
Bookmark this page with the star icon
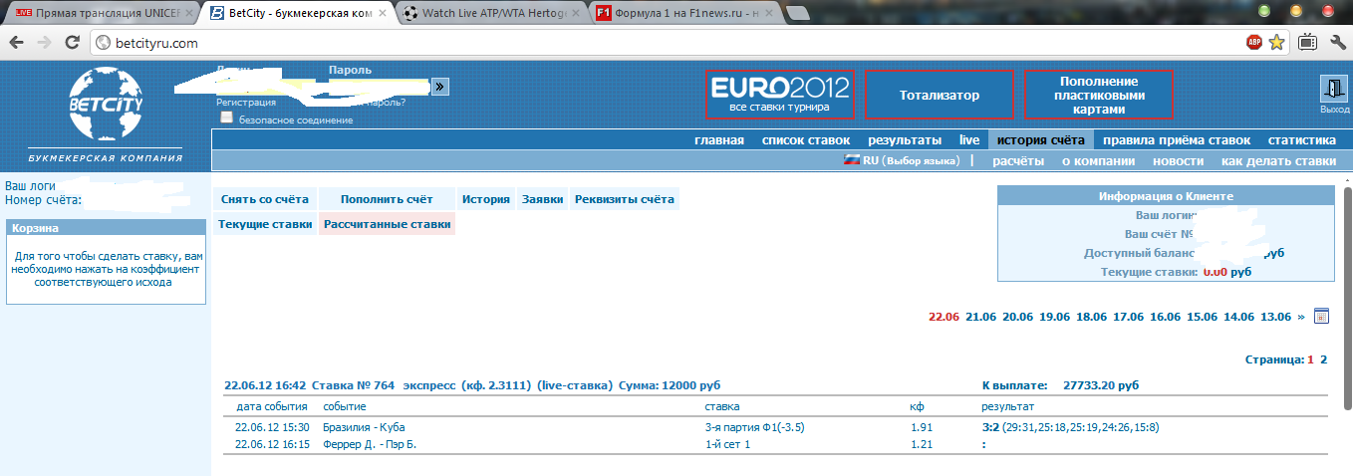pyautogui.click(x=1278, y=43)
